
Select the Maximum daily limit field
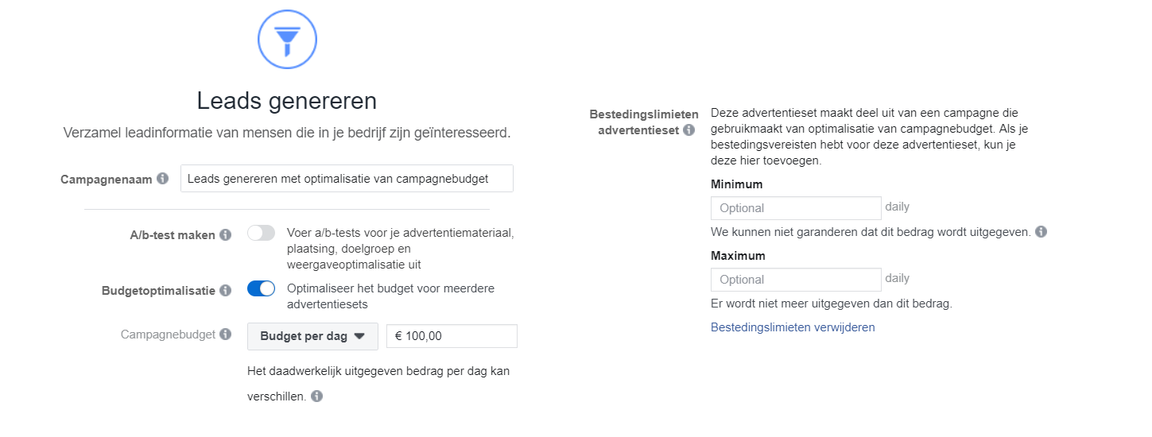coord(796,280)
